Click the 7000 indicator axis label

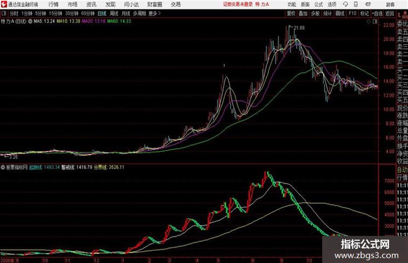click(x=389, y=181)
